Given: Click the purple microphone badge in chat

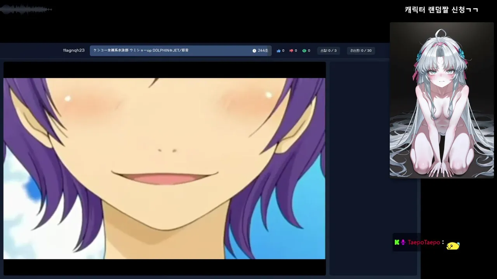Looking at the screenshot, I should point(403,243).
